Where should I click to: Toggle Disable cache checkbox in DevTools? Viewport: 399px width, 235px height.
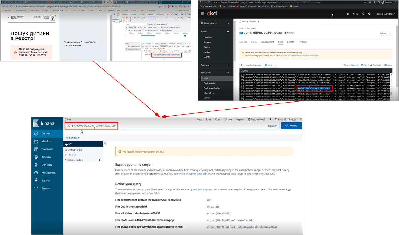pos(155,18)
